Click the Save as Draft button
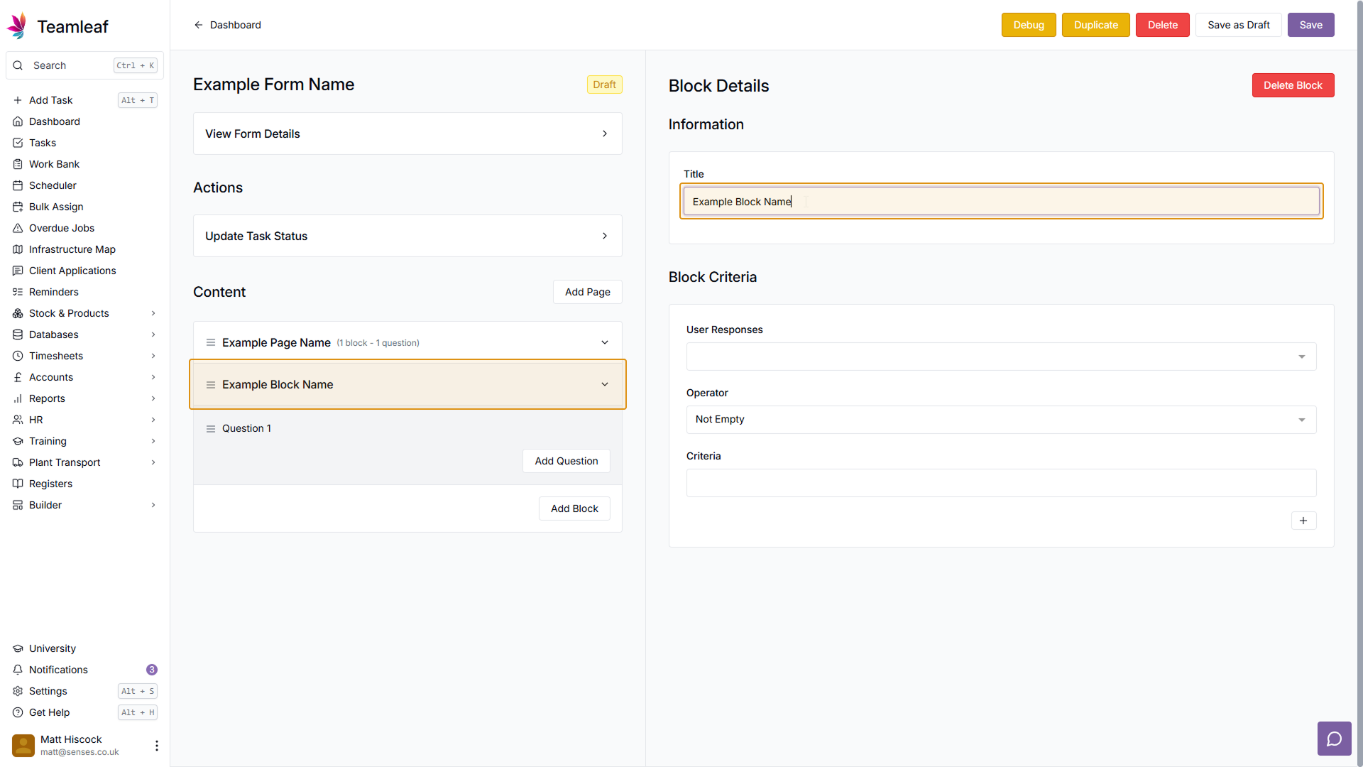 (x=1238, y=25)
